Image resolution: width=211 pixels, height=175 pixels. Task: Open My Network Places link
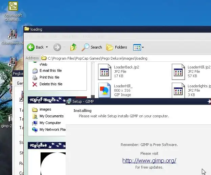pyautogui.click(x=52, y=129)
